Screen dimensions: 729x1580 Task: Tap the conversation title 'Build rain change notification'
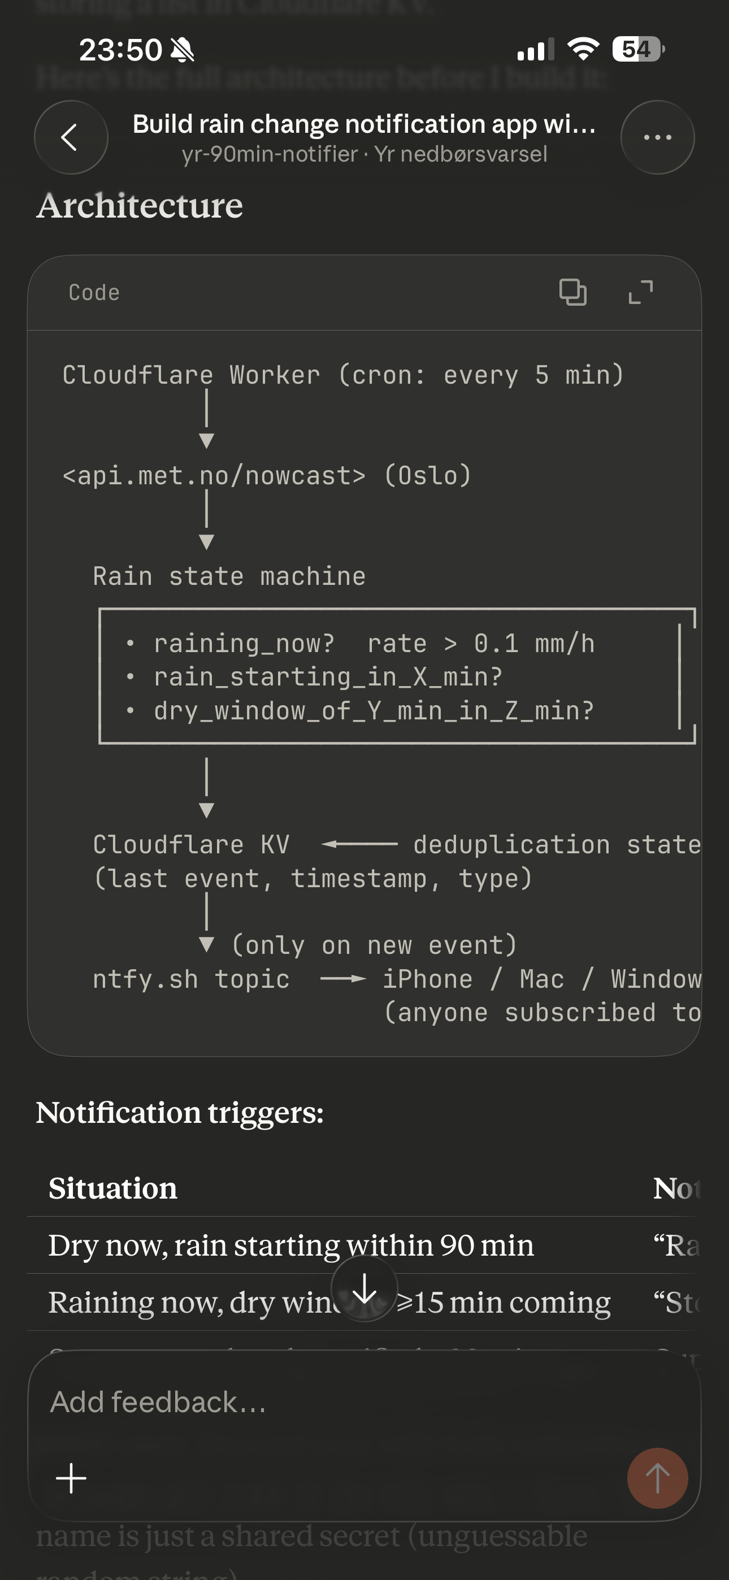pyautogui.click(x=364, y=124)
